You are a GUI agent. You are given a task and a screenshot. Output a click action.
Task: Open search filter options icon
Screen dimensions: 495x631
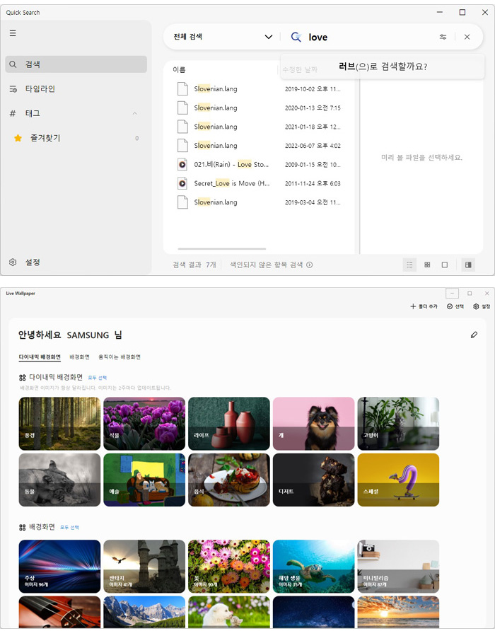coord(443,37)
